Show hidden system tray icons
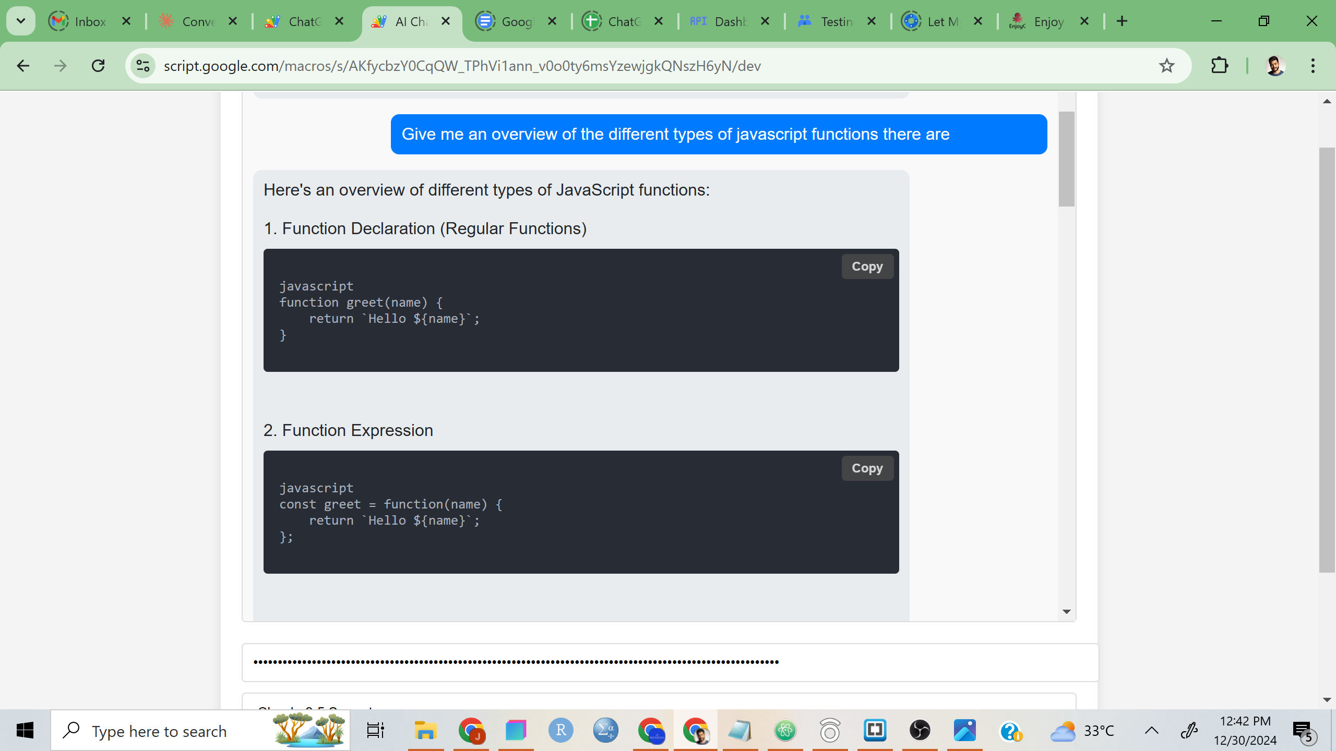1336x751 pixels. [x=1151, y=730]
